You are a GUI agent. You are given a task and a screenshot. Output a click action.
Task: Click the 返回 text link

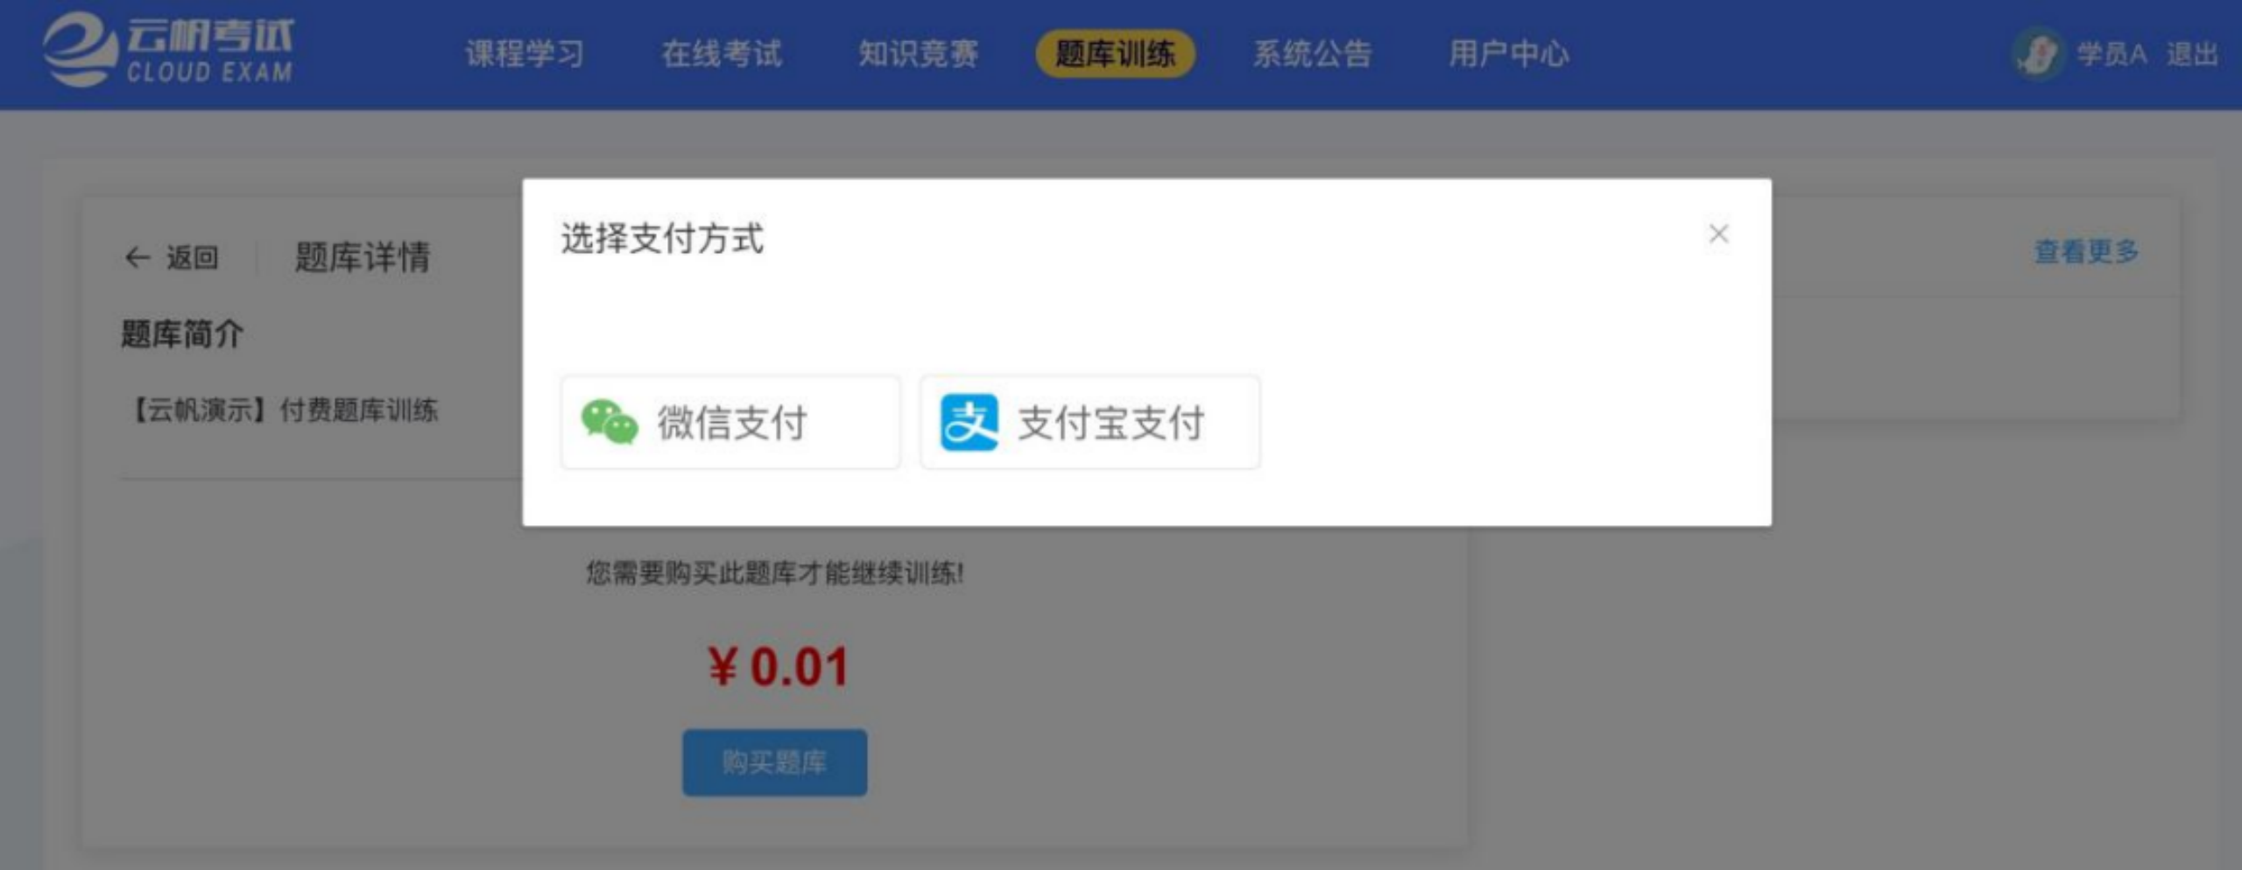pyautogui.click(x=192, y=257)
